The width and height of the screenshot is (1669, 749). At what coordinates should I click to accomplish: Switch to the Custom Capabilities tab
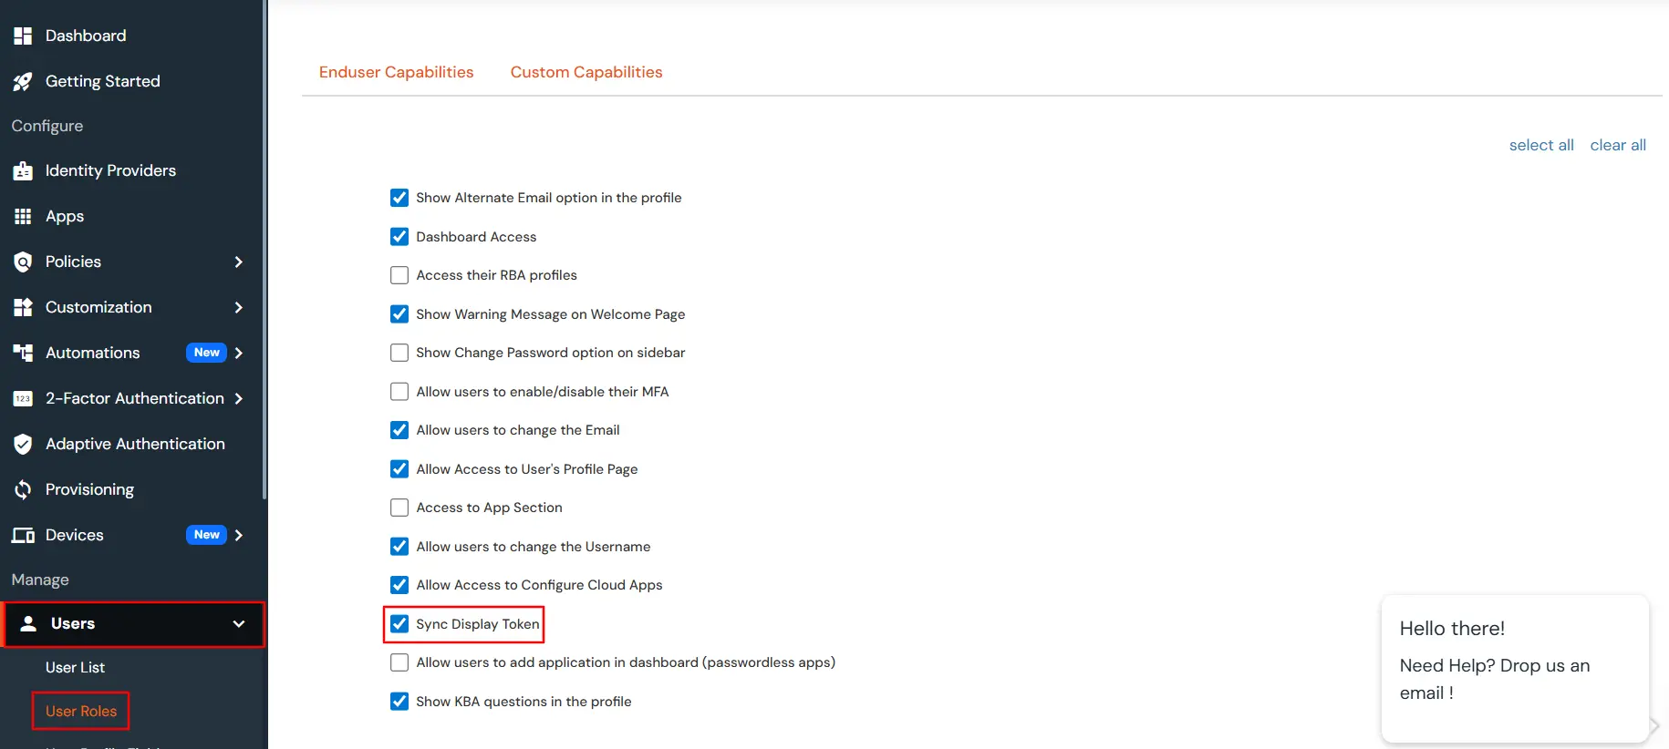[586, 72]
